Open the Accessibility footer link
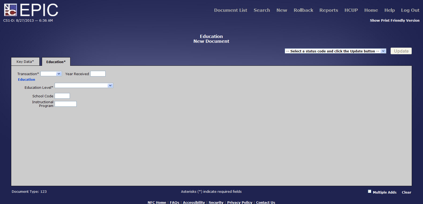The width and height of the screenshot is (423, 204). [x=194, y=202]
